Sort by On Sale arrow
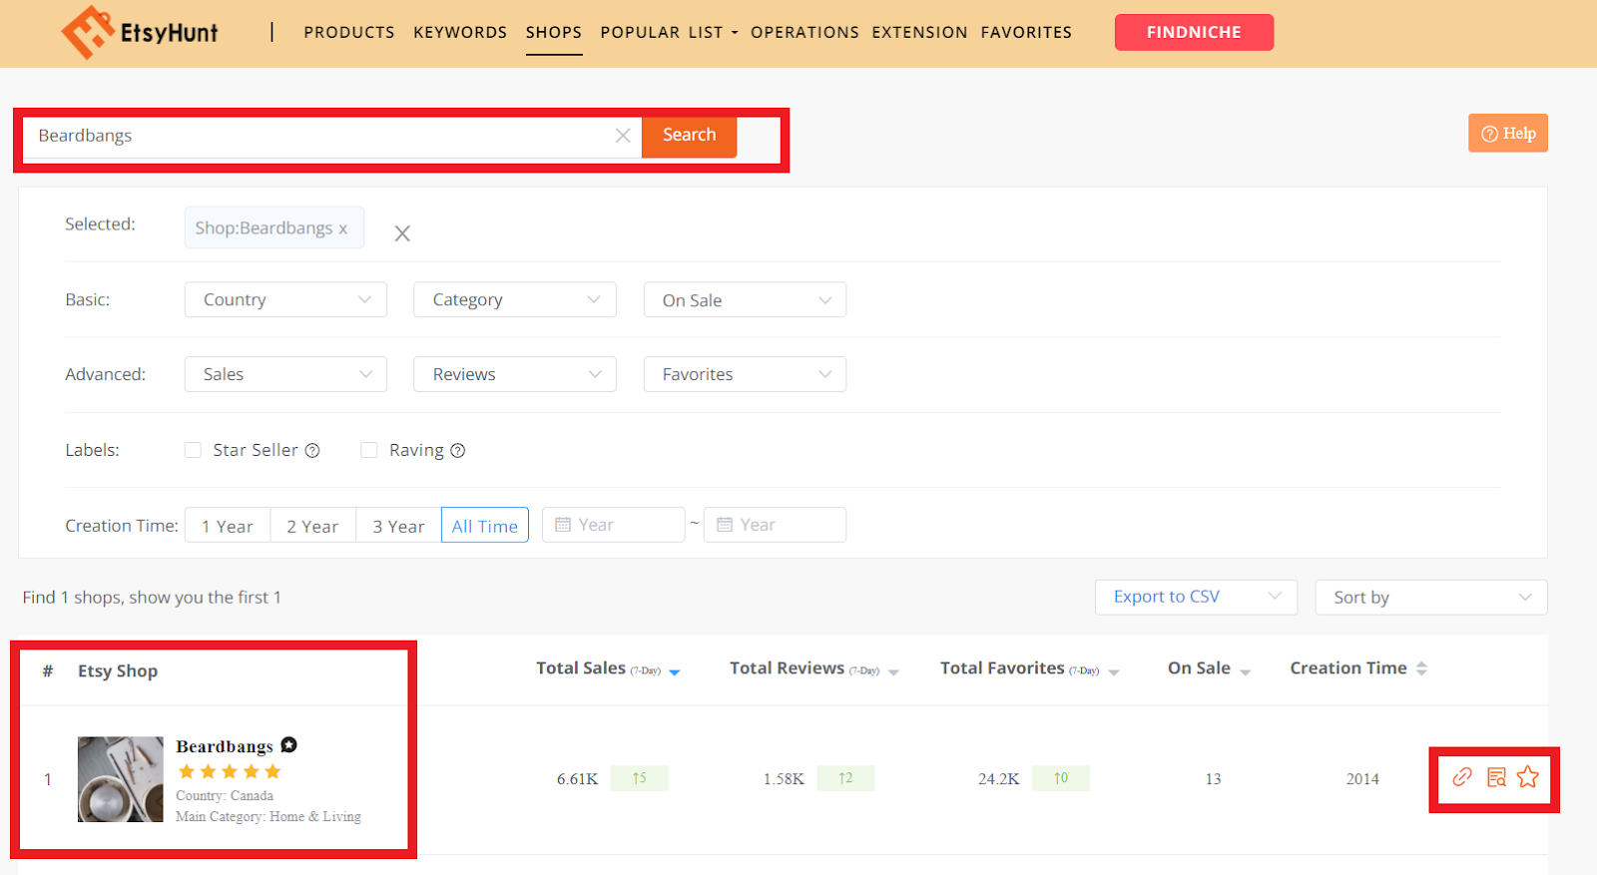 point(1246,672)
